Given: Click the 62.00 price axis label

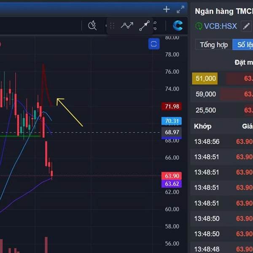Looking at the screenshot, I should click(x=172, y=192).
